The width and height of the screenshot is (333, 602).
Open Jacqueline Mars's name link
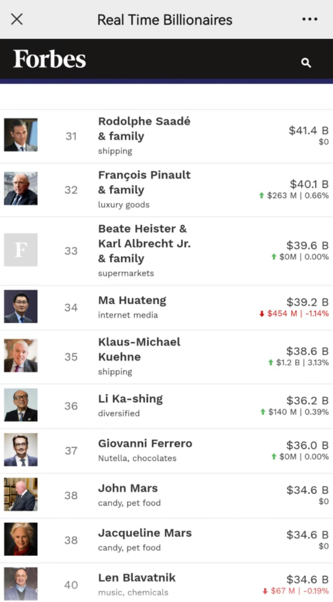[x=145, y=533]
